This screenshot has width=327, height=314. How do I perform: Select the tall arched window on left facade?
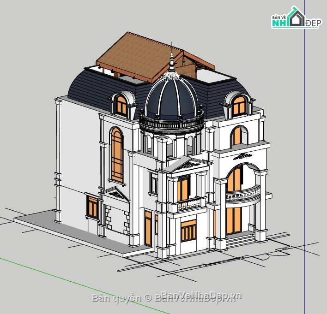click(117, 154)
